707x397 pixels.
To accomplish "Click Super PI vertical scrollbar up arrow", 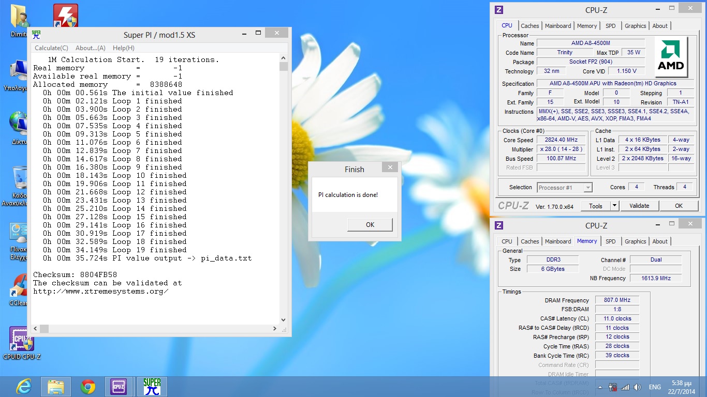I will tap(283, 59).
